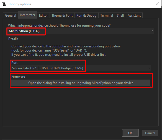Viewport: 162px width, 140px height.
Task: Click the Port label
Action: 14,63
